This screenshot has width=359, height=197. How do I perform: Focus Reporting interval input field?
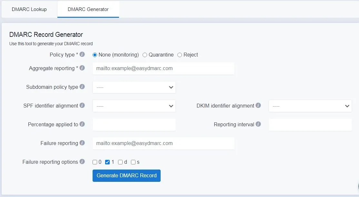(310, 125)
